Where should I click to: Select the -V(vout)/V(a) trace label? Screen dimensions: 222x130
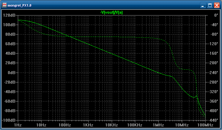111,12
